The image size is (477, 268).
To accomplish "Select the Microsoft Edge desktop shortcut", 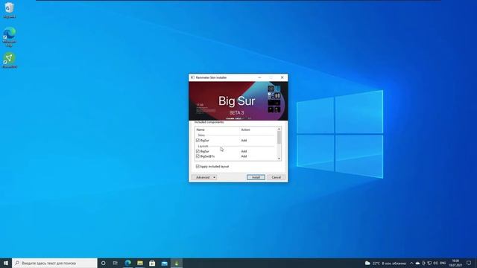I will [10, 36].
